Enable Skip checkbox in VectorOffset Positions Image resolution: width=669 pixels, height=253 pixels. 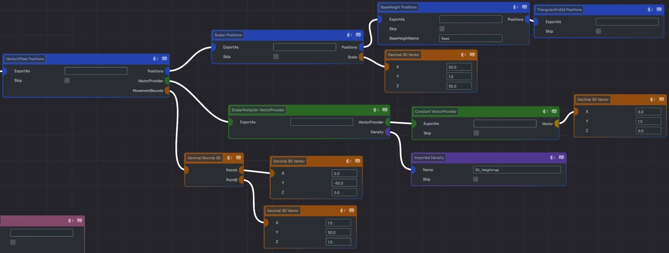(67, 80)
